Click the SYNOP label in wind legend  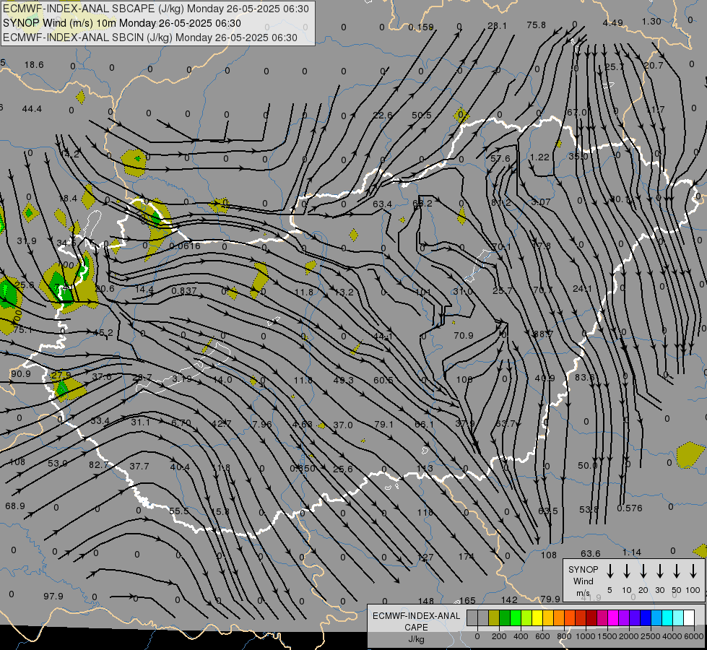[583, 569]
